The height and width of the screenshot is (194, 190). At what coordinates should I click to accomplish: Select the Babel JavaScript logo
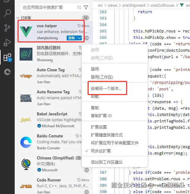(26, 120)
